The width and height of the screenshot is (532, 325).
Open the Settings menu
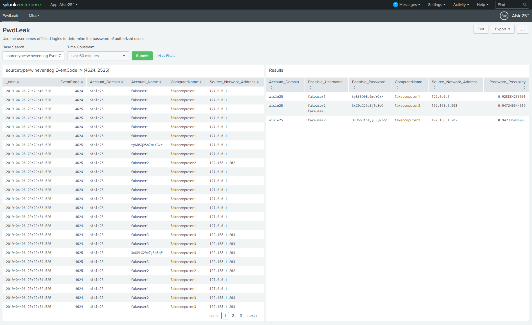[437, 4]
